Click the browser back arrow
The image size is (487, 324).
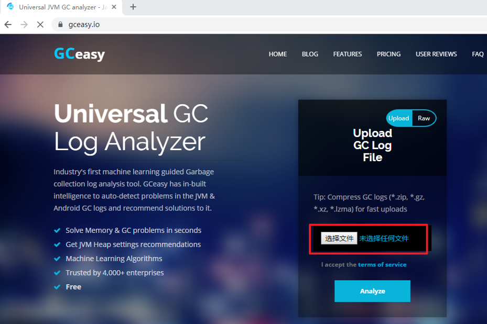[x=8, y=25]
